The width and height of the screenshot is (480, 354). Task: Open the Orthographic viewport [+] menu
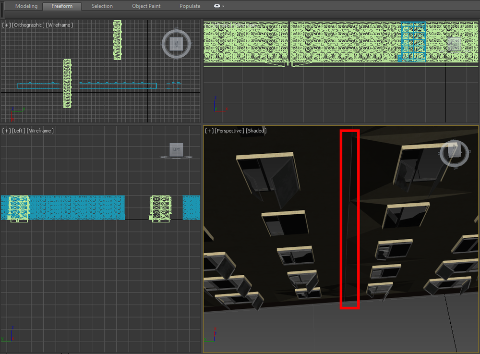point(6,25)
